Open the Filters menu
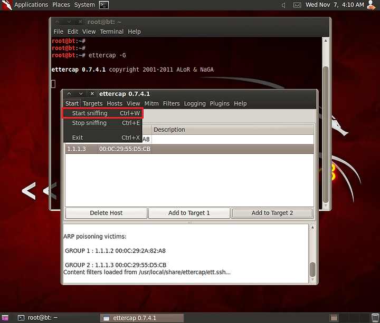Viewport: 380px width, 323px height. tap(172, 104)
